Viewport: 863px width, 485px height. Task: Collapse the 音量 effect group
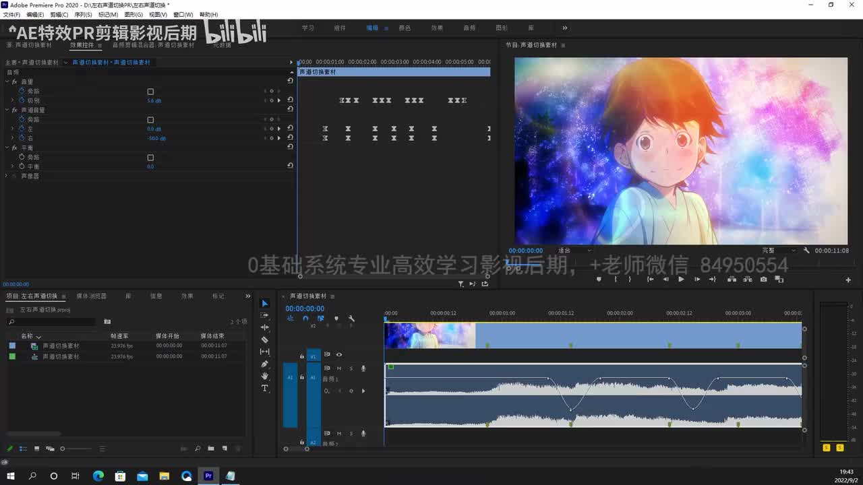coord(7,82)
